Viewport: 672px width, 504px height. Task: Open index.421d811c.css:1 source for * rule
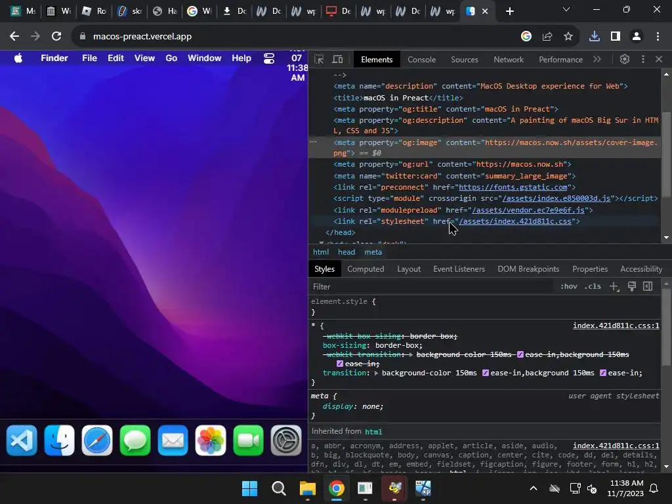616,325
